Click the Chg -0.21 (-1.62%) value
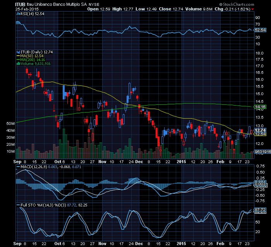Screen dimensions: 271x247 pos(232,9)
